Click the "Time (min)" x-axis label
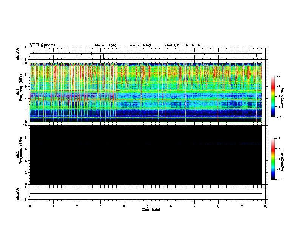Image resolution: width=299 pixels, height=231 pixels. (x=151, y=209)
